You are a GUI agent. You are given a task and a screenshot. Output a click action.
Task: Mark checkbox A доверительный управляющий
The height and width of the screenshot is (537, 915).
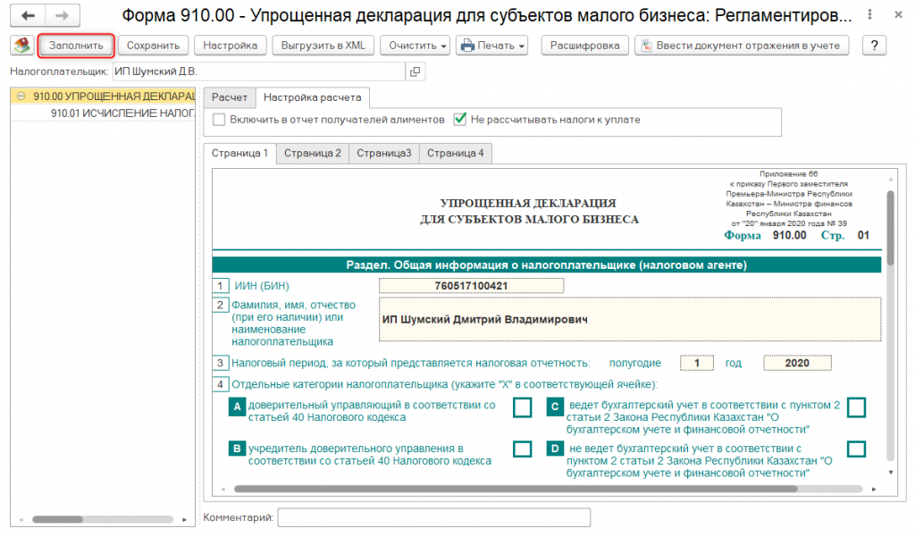point(522,407)
